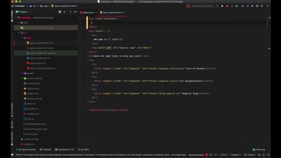Select app.component.spec.ts in project tree

click(43, 53)
